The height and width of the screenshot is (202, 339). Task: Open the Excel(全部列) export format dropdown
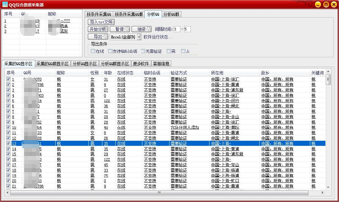pyautogui.click(x=139, y=37)
